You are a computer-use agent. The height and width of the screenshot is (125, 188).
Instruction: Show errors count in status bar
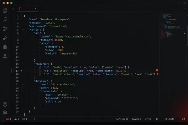[9, 119]
